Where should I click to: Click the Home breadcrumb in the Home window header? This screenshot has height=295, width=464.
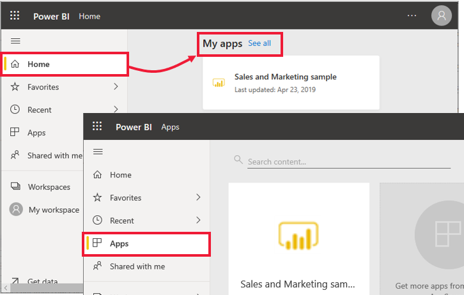(89, 16)
